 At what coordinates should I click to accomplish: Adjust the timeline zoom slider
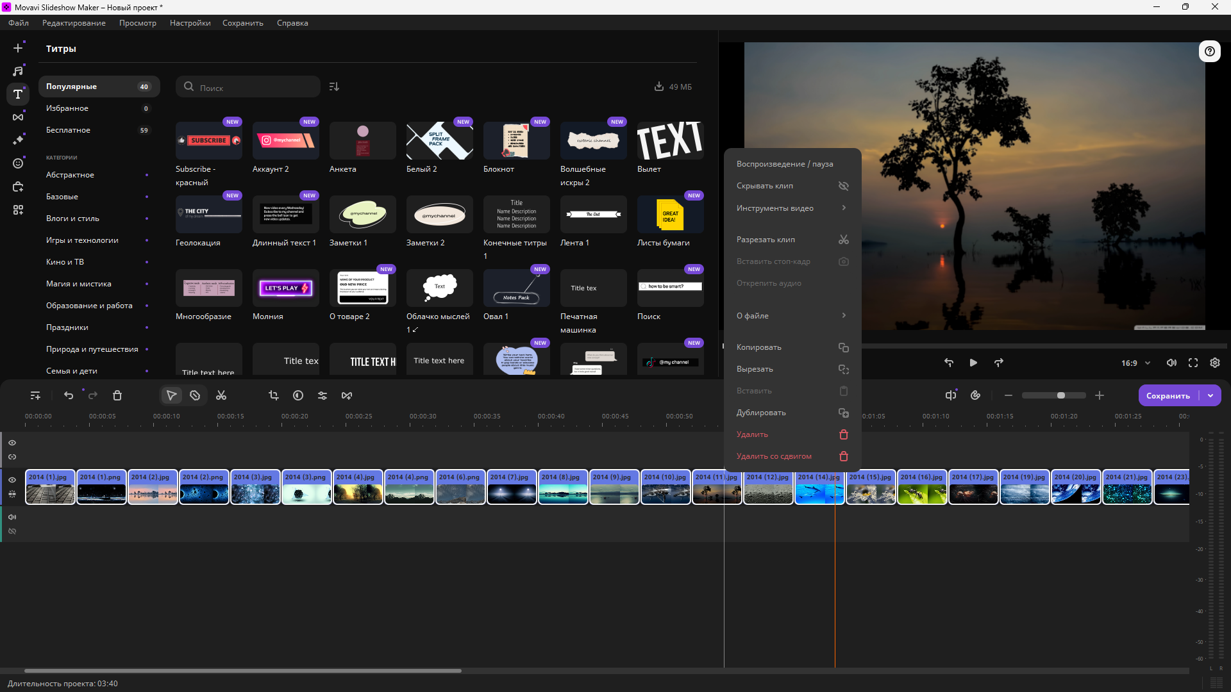[1061, 395]
